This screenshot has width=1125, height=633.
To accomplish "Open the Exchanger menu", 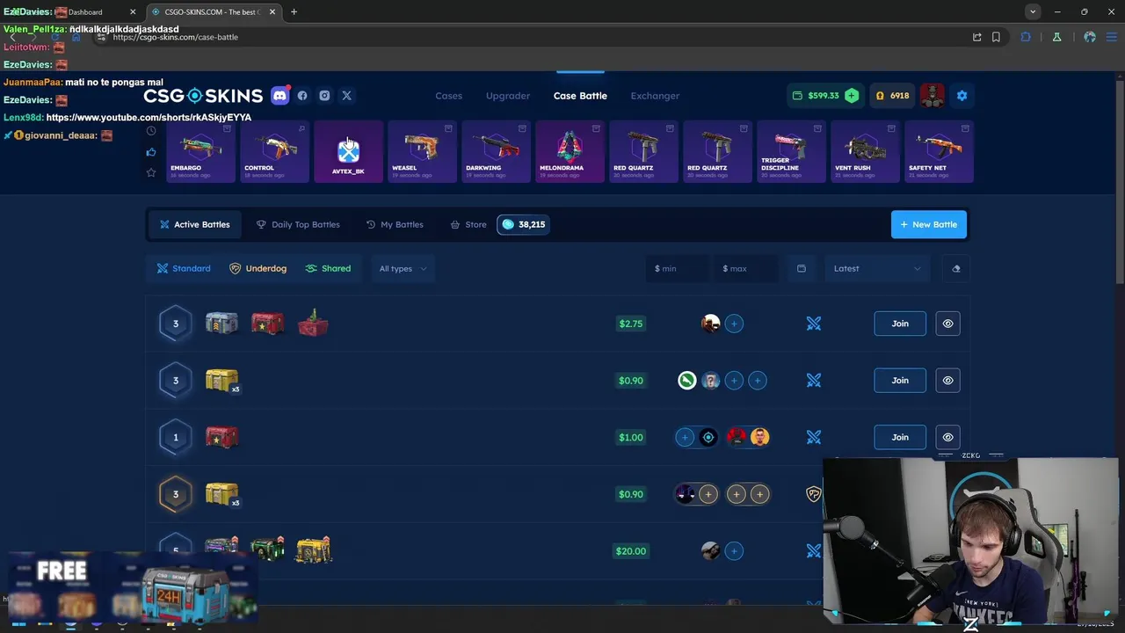I will tap(655, 96).
